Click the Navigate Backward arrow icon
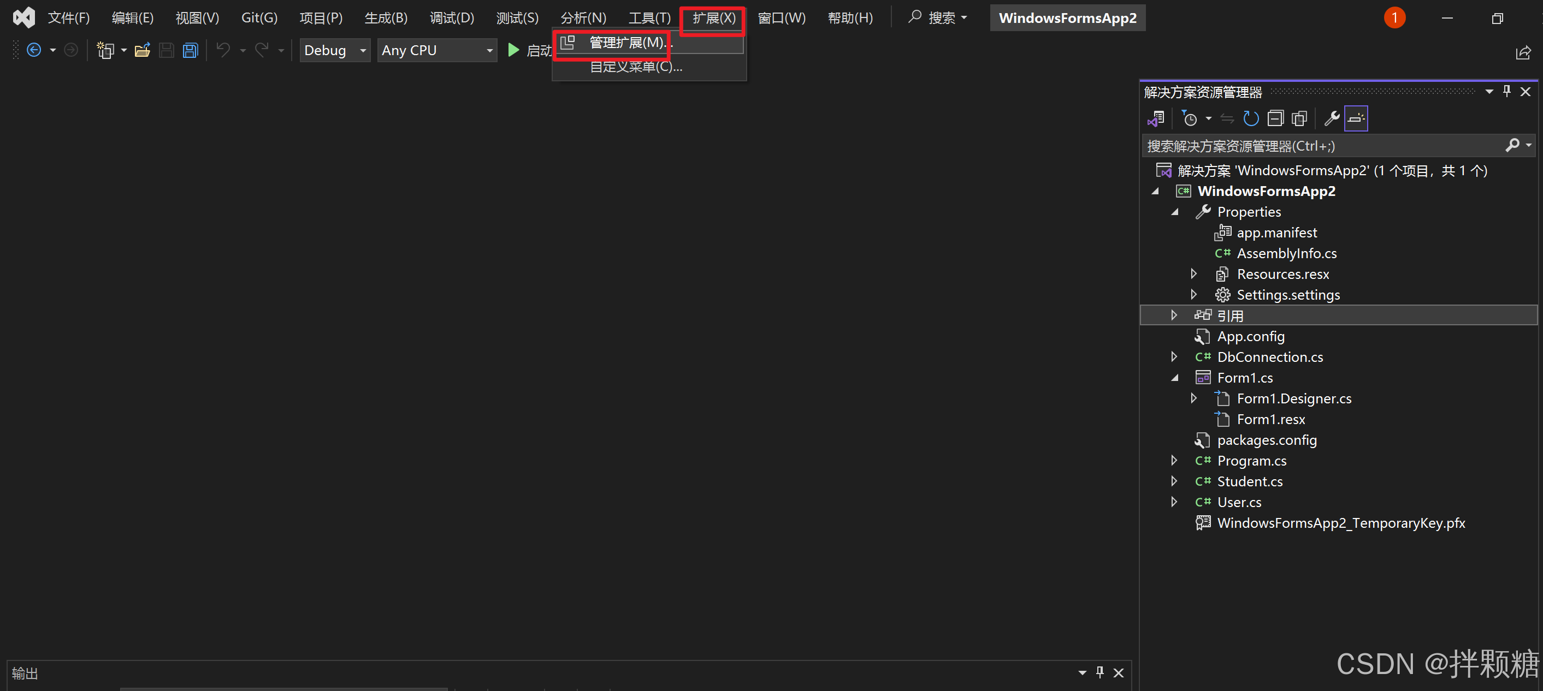The height and width of the screenshot is (691, 1543). 34,50
